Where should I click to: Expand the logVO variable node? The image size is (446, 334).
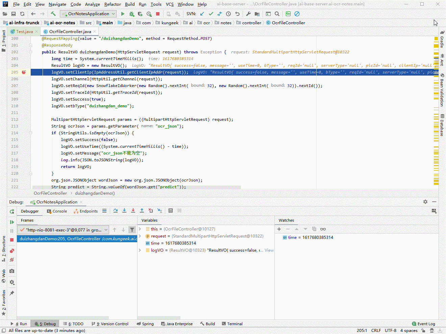tap(140, 250)
